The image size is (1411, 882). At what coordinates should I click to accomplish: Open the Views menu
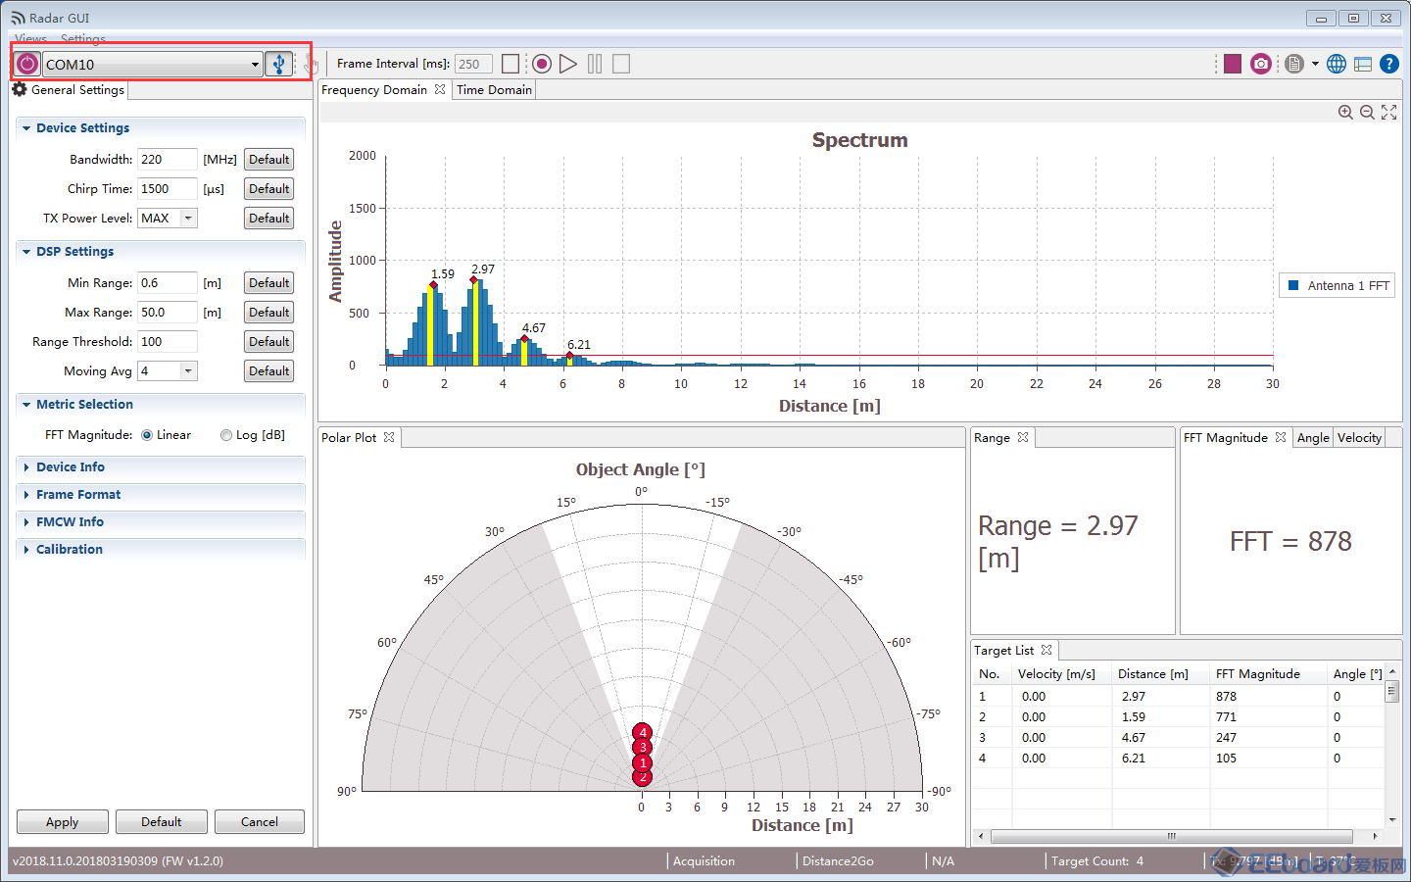(30, 39)
